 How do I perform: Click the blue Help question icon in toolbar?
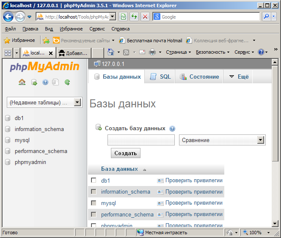261,52
